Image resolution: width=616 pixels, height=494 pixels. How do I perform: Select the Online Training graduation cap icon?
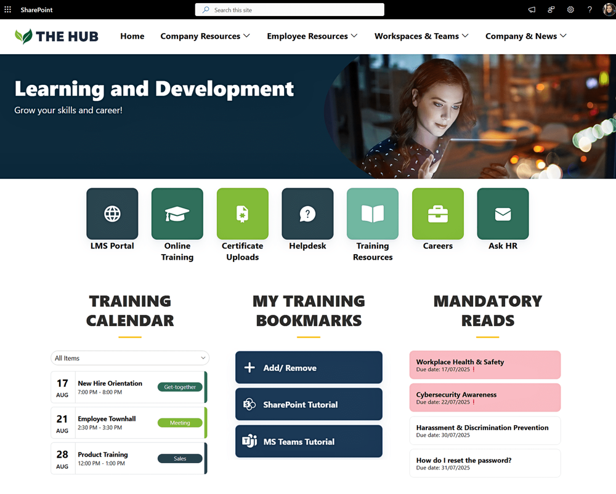pos(177,213)
